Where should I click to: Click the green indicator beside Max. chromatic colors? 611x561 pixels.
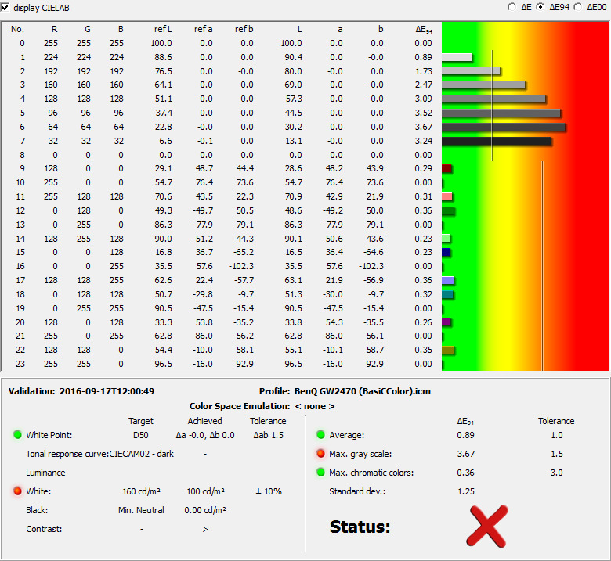coord(320,473)
